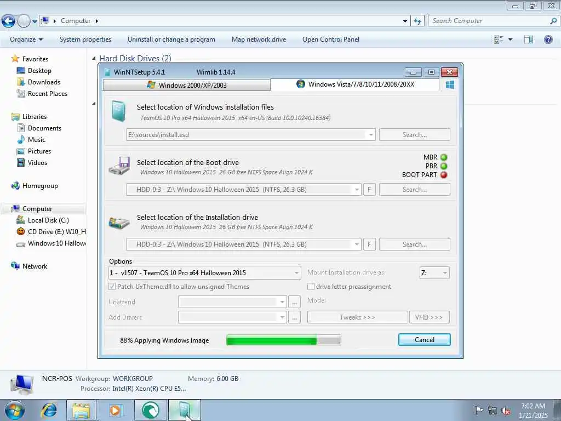Click the installation files source icon
Image resolution: width=561 pixels, height=421 pixels.
pyautogui.click(x=118, y=111)
